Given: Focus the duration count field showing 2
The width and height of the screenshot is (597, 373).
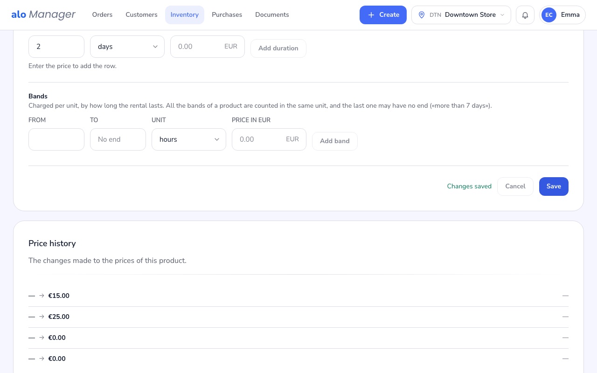Looking at the screenshot, I should 56,47.
